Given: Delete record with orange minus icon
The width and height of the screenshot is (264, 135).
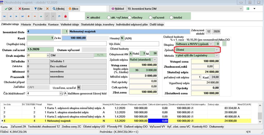Looking at the screenshot, I should 35,16.
